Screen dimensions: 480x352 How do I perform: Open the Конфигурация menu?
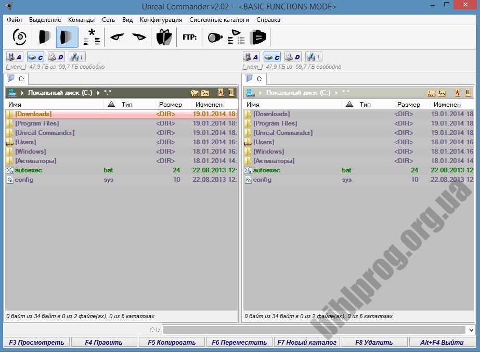coord(161,20)
